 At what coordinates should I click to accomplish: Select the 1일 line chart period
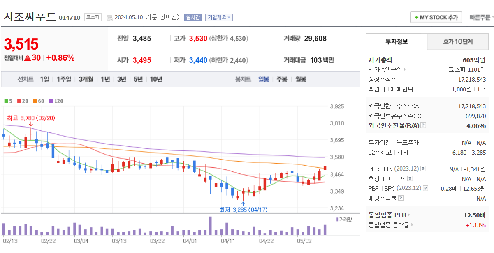(44, 80)
